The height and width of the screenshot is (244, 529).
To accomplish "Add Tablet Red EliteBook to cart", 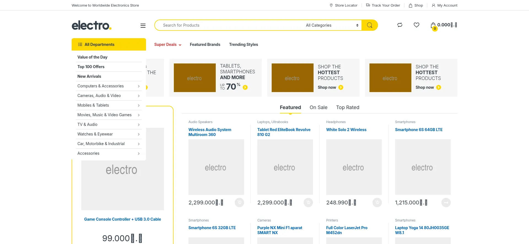I will coord(308,203).
